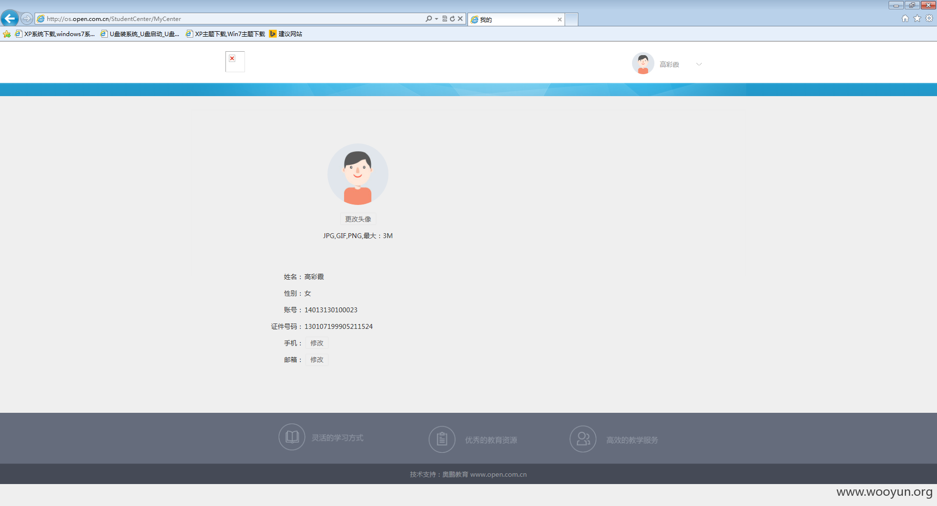Click the ID number 130107199905211524
This screenshot has width=937, height=506.
click(x=339, y=326)
